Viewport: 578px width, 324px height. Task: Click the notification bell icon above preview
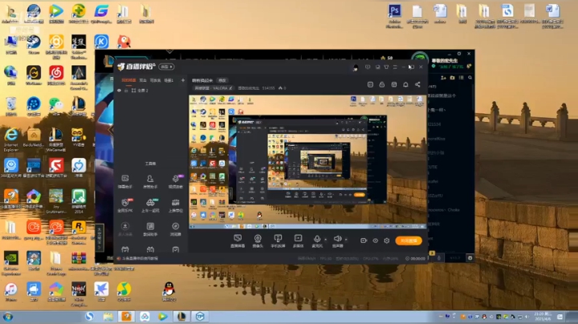(x=405, y=85)
